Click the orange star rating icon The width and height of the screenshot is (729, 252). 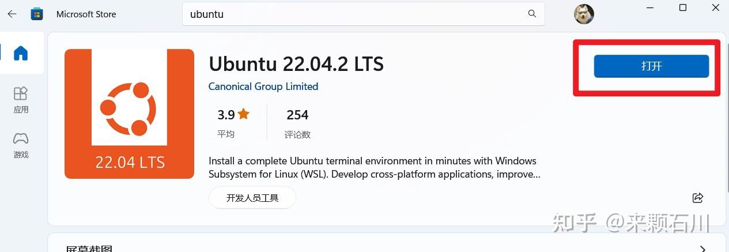point(243,114)
